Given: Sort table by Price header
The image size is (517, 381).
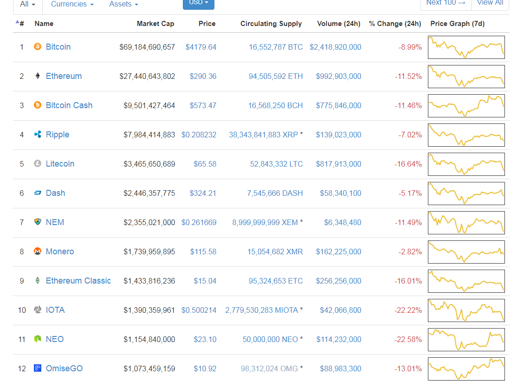Looking at the screenshot, I should 207,24.
